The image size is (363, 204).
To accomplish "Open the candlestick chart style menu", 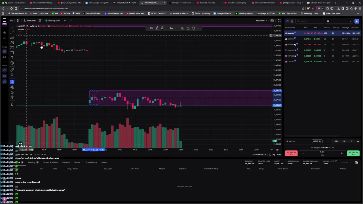I will (18, 20).
